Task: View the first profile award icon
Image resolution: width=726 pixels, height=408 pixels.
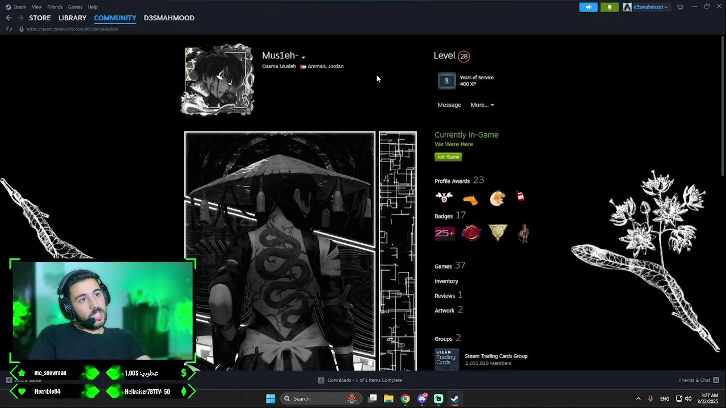Action: point(444,197)
